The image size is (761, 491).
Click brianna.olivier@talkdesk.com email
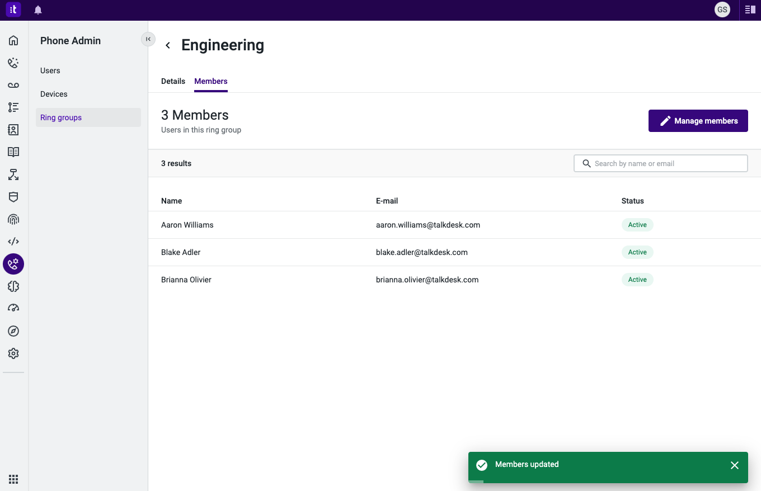[428, 280]
